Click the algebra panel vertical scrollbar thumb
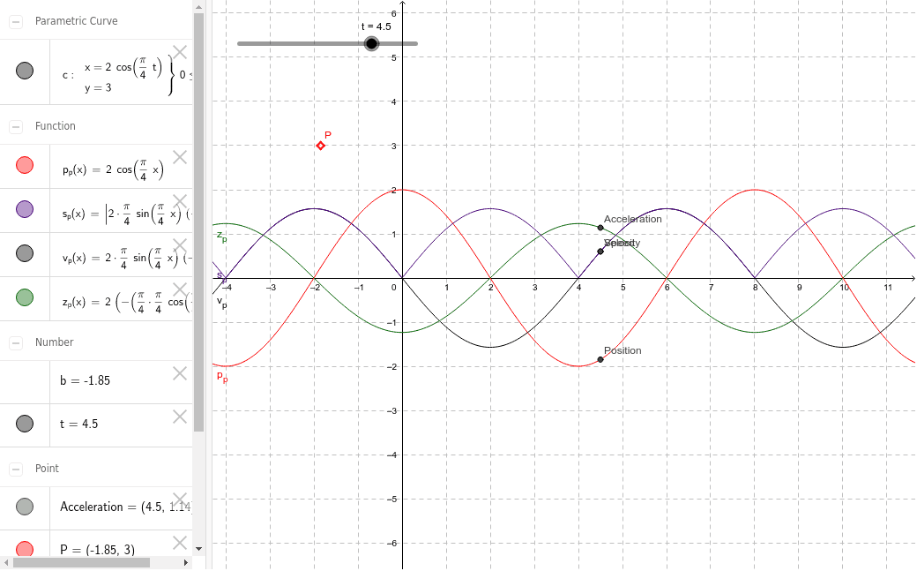The height and width of the screenshot is (571, 917). 199,222
